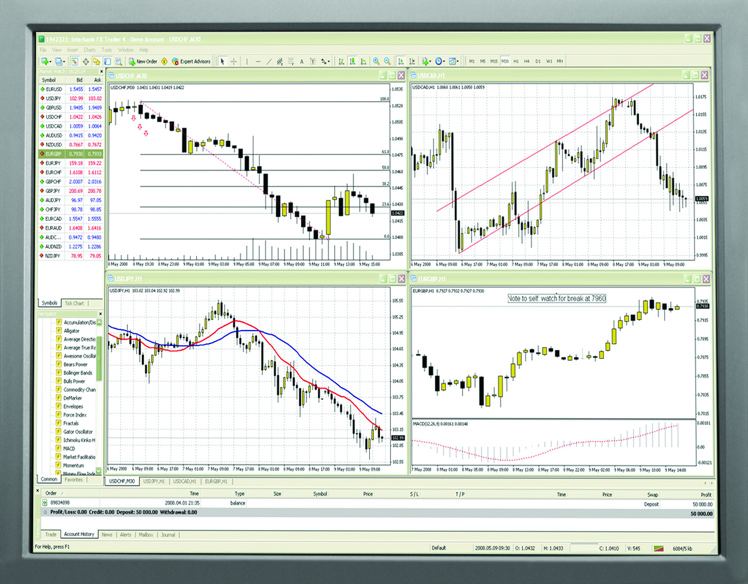Click the 'Note to self' text label

[x=557, y=298]
